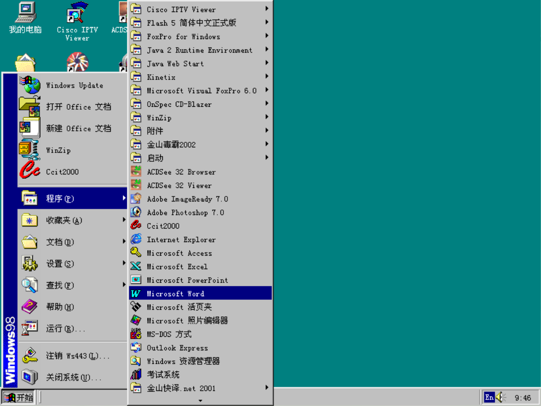Click the Internet Explorer icon
The width and height of the screenshot is (541, 406).
point(136,239)
